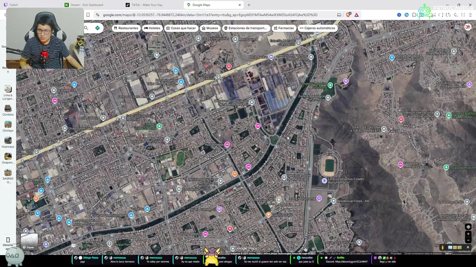Select the Hostal Habibi hotel pin

pos(227,144)
